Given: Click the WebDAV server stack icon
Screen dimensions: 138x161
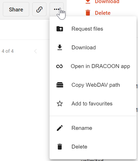Looking at the screenshot, I should [60, 85].
